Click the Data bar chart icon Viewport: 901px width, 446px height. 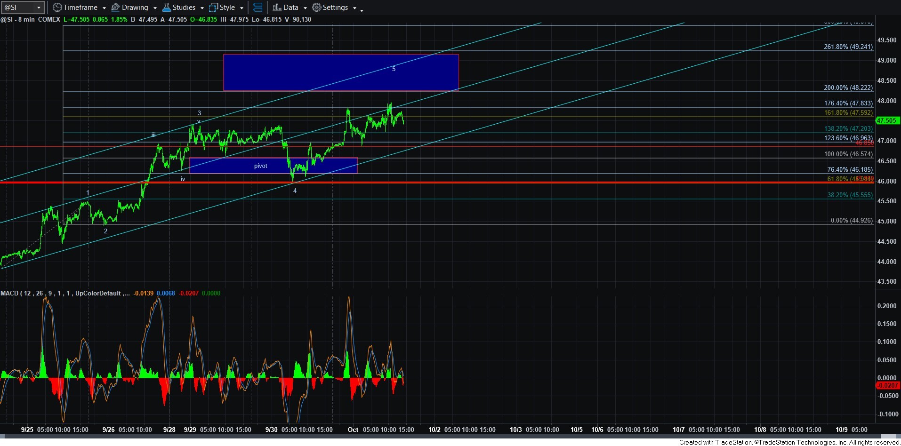pyautogui.click(x=277, y=8)
